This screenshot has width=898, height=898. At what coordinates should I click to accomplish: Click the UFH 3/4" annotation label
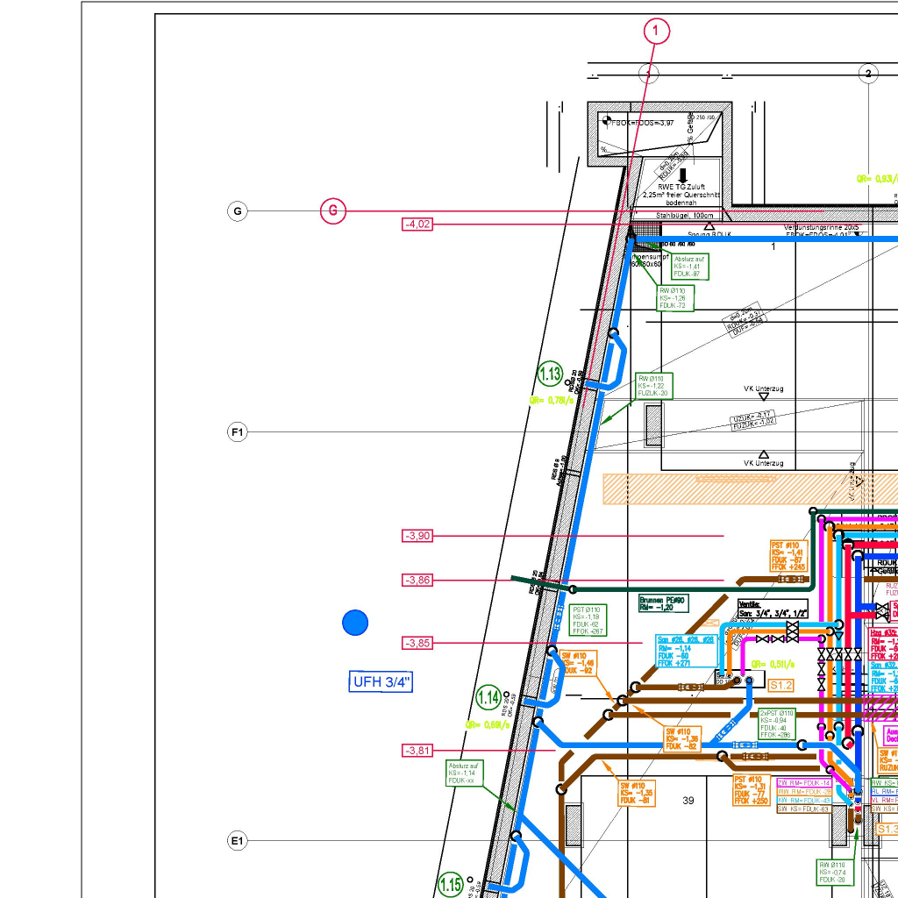click(381, 681)
